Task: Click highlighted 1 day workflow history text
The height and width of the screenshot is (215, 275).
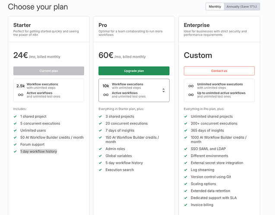Action: coord(38,151)
